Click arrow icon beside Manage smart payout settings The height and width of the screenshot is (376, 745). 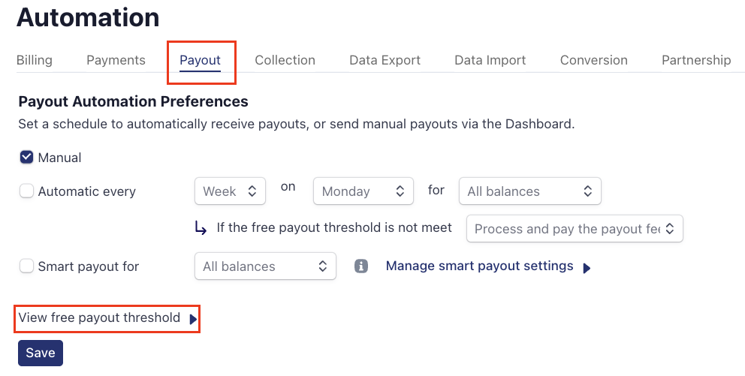coord(587,268)
